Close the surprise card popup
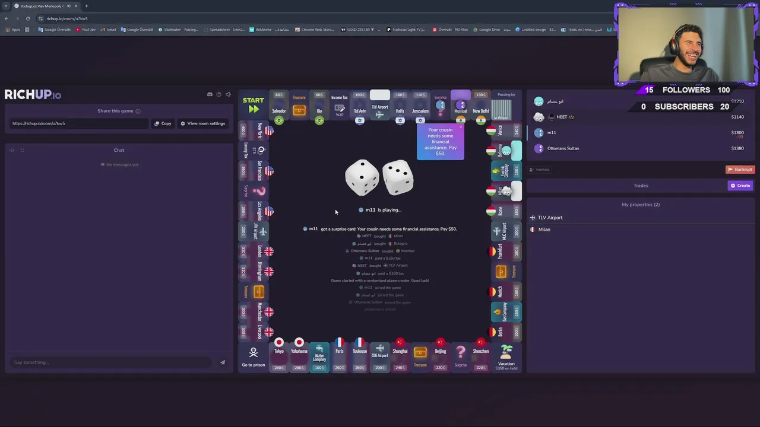 (x=460, y=127)
